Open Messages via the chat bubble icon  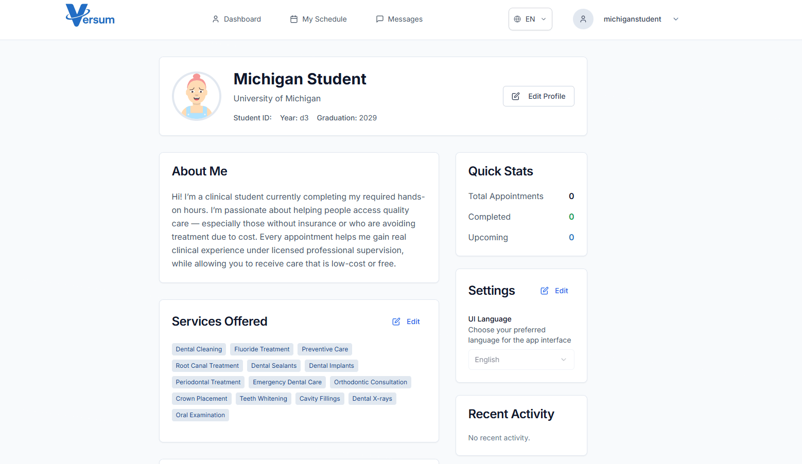tap(380, 19)
